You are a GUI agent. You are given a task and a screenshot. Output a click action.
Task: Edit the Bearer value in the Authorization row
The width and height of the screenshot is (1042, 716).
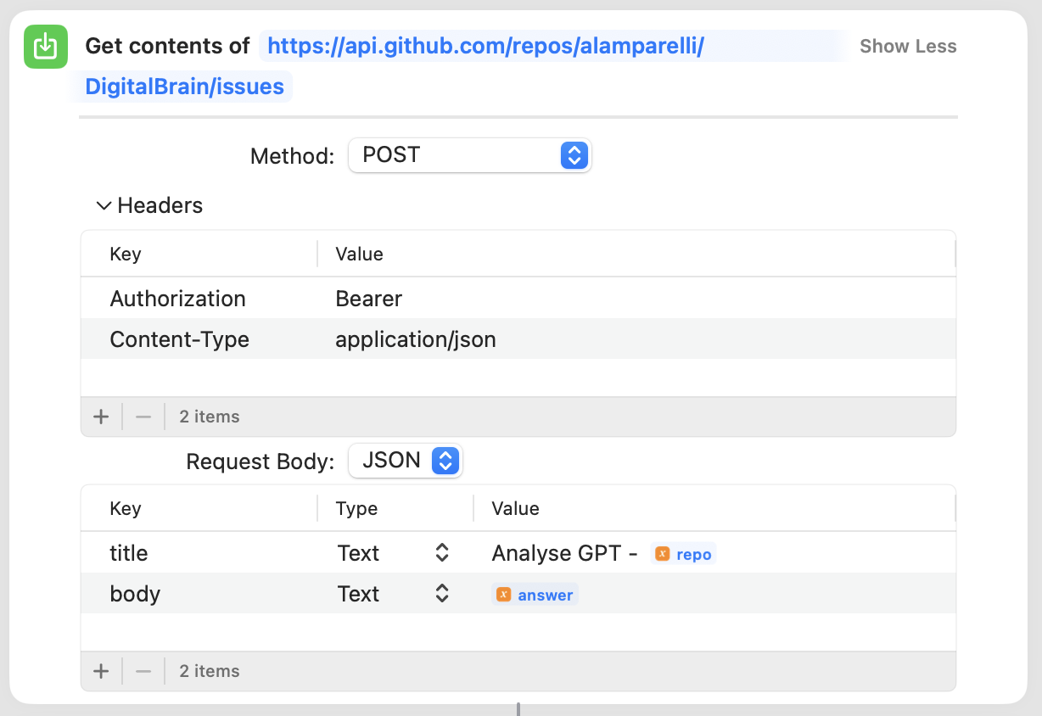[369, 298]
